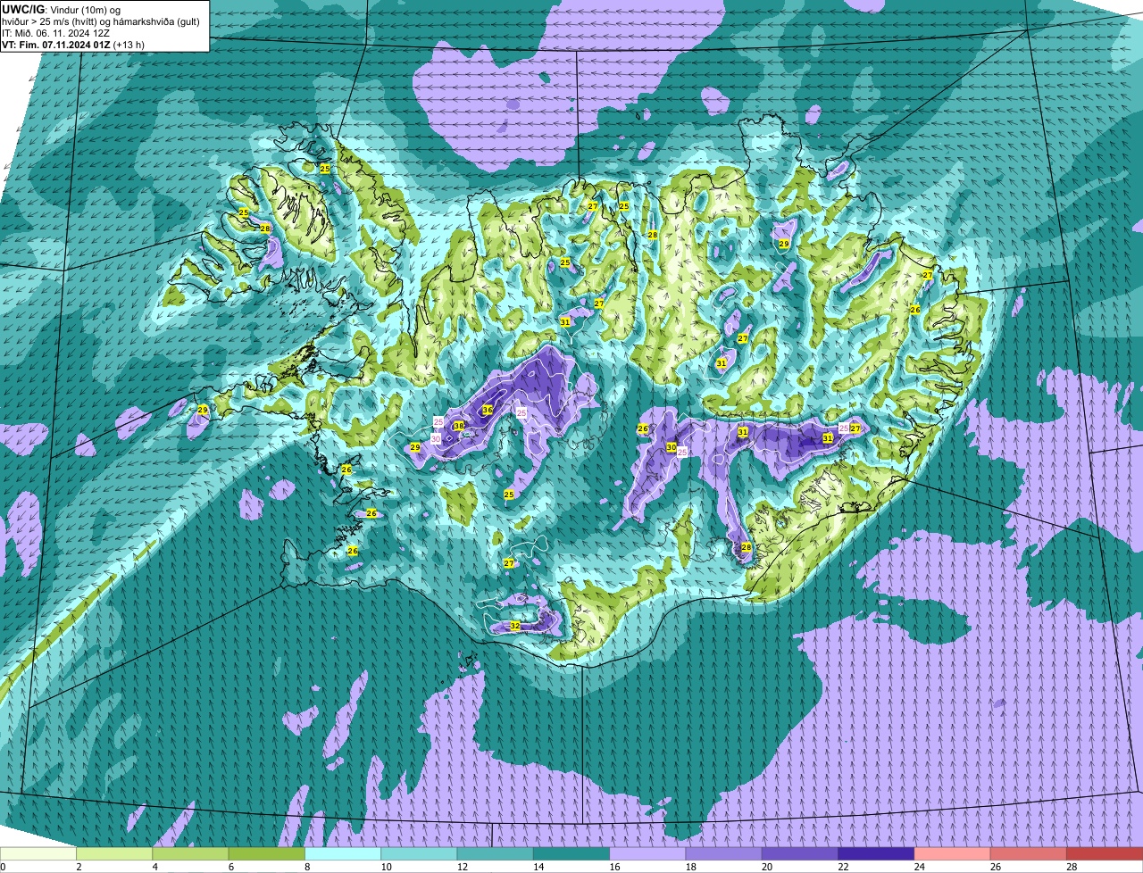Click the aqua 10–12 legend swatch
Screen dimensions: 1143x873
(x=419, y=853)
